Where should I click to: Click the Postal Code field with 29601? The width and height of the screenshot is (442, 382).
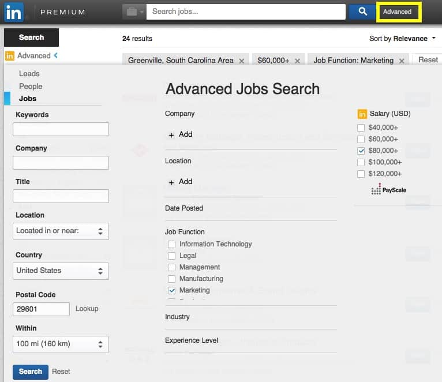click(x=41, y=309)
